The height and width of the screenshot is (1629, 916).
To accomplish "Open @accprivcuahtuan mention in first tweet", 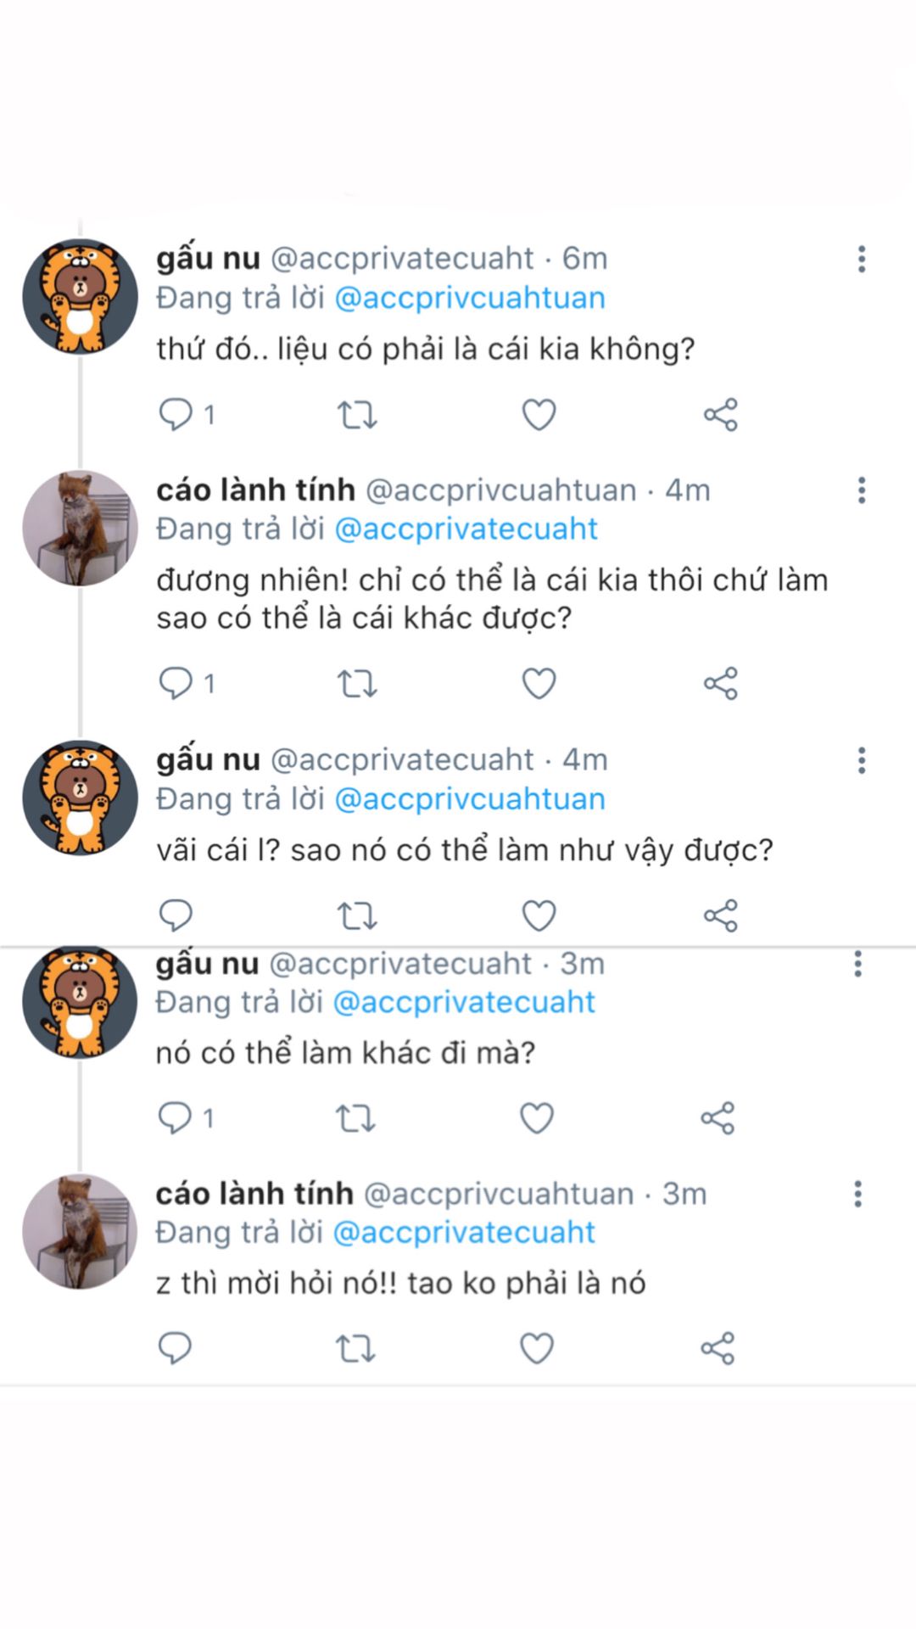I will click(x=470, y=299).
